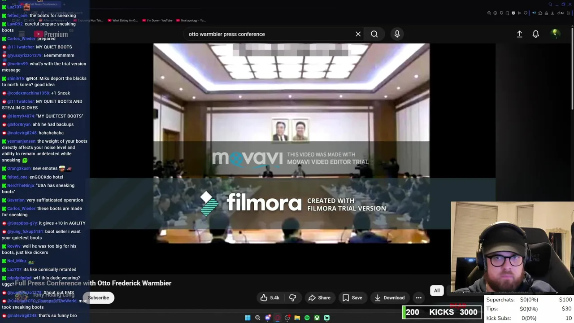Open browser easy setup menu icon
Image resolution: width=574 pixels, height=323 pixels.
click(x=569, y=13)
